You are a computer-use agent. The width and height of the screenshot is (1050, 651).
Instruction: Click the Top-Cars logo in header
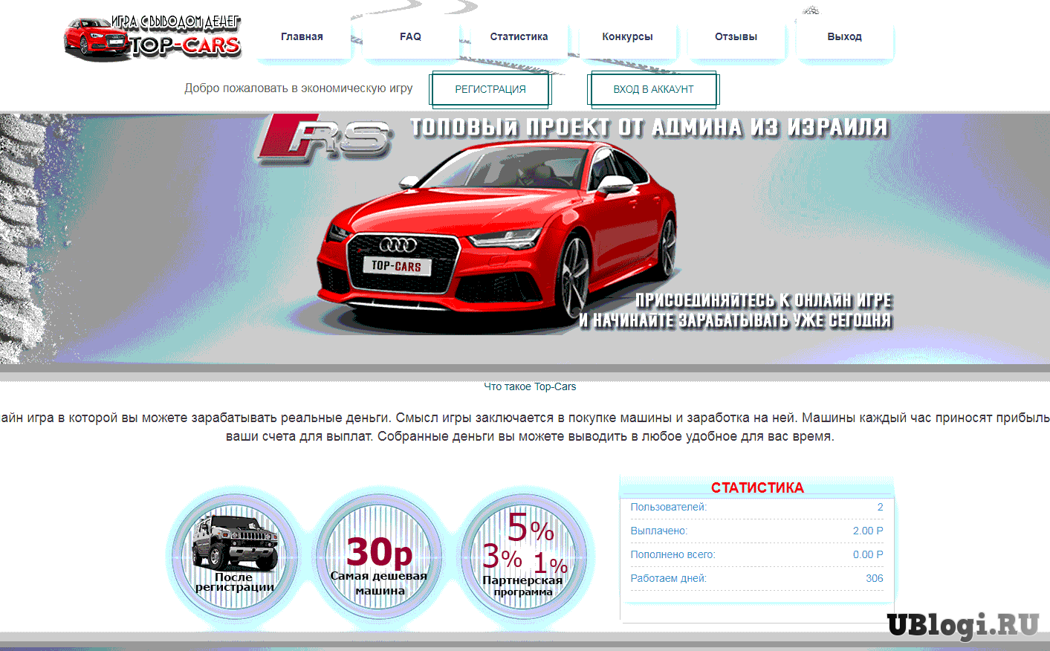coord(152,37)
